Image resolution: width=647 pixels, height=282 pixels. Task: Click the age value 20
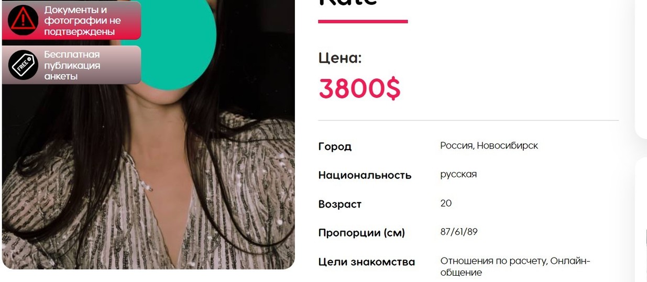pyautogui.click(x=446, y=203)
